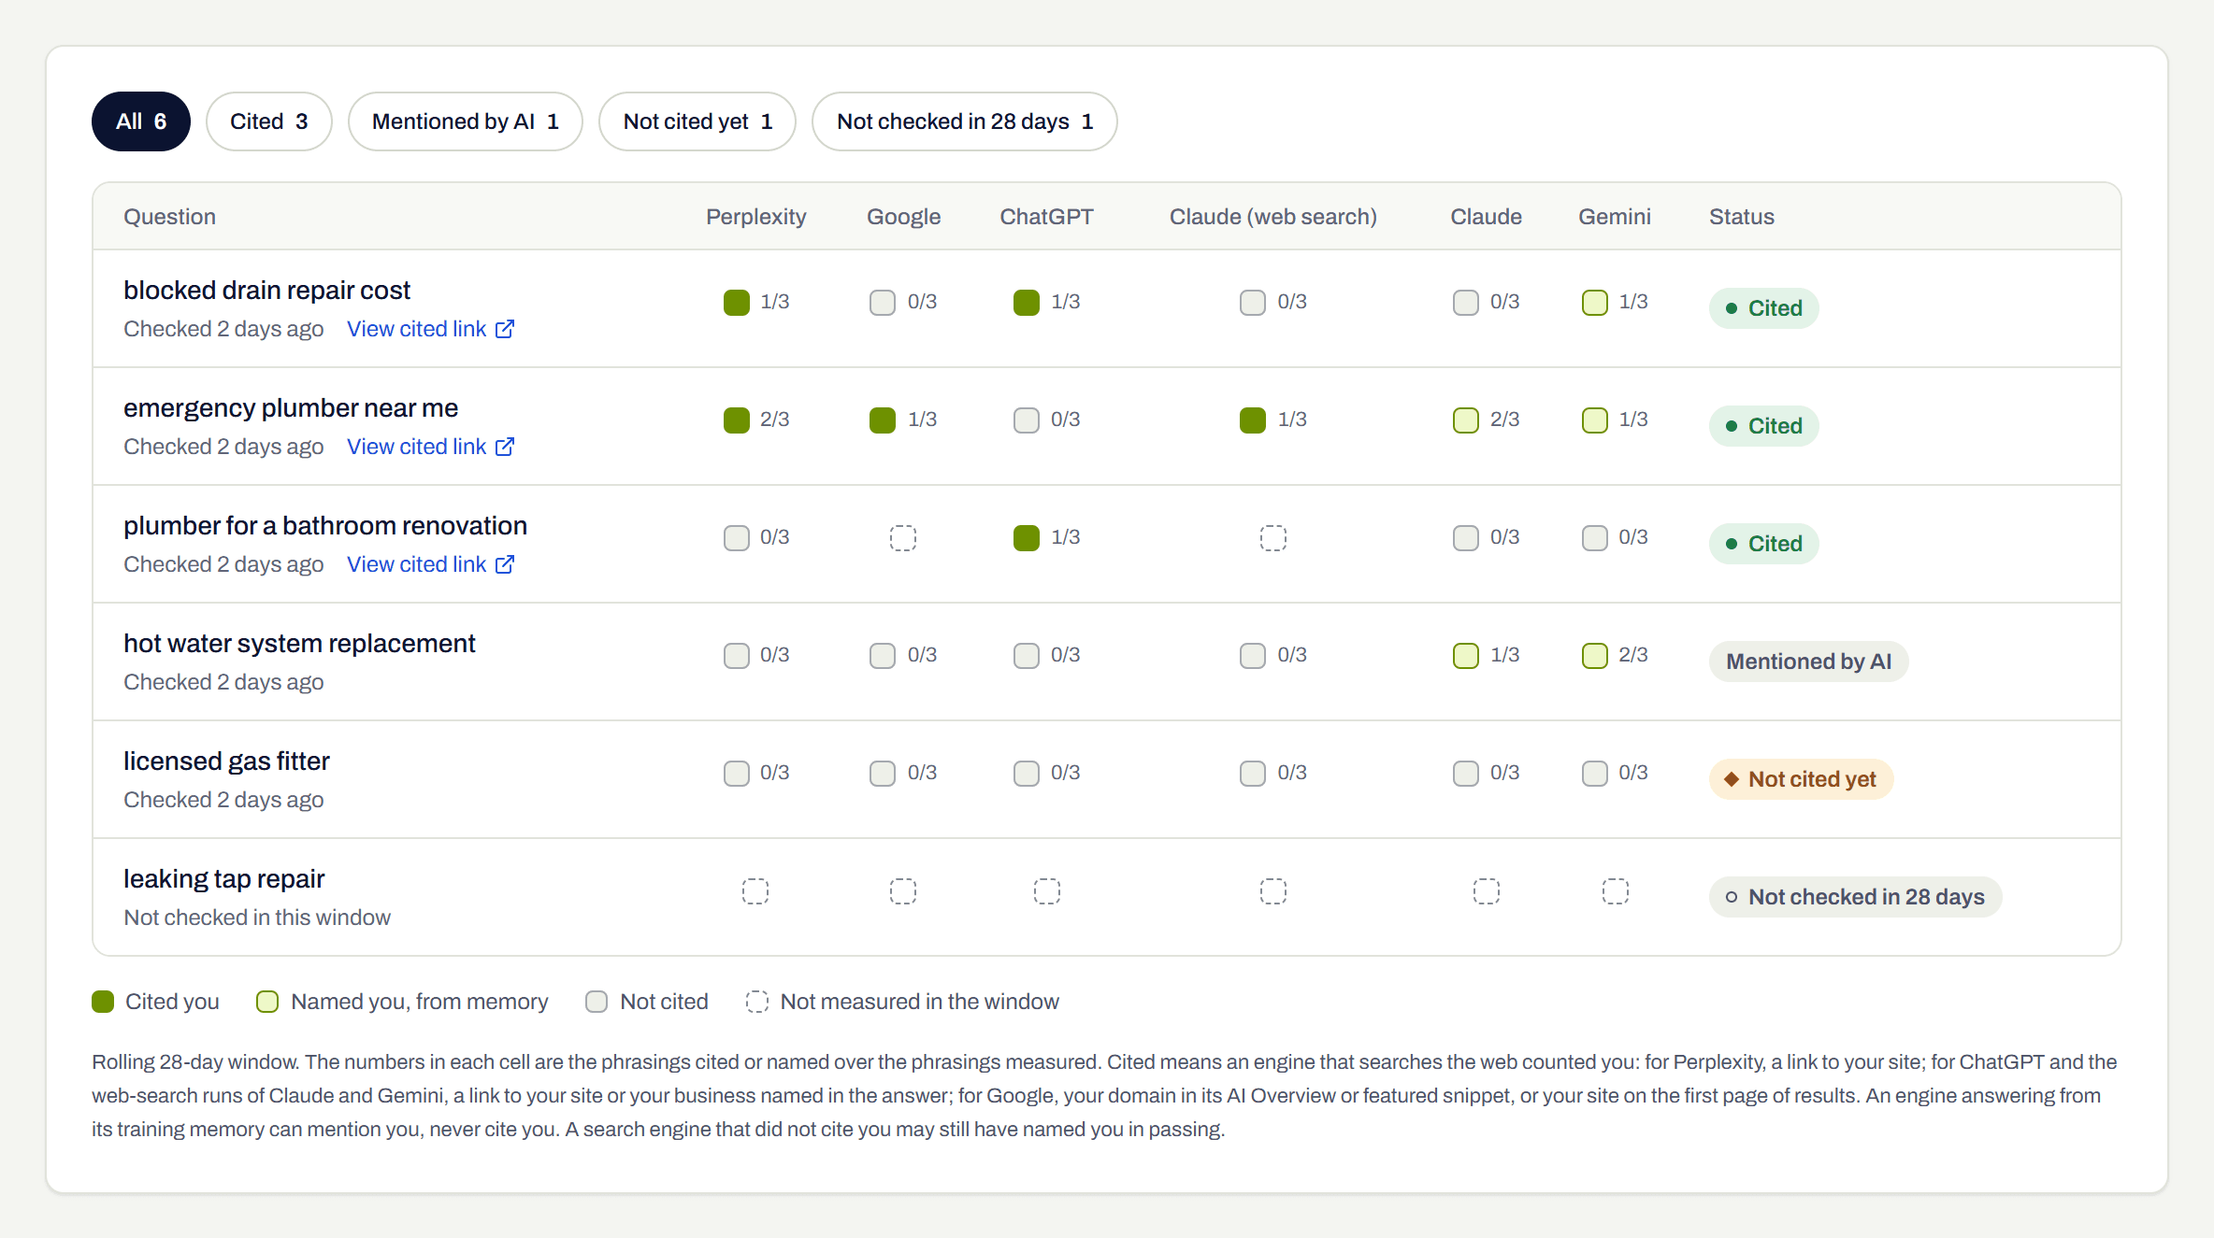Click the Not checked in 28 days badge in leaking tap row

(1856, 897)
